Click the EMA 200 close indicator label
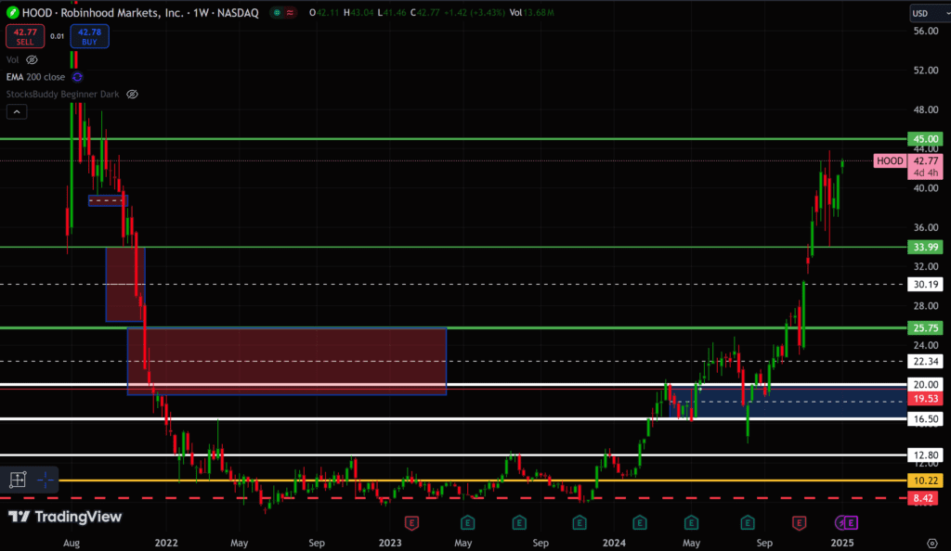 pos(35,77)
